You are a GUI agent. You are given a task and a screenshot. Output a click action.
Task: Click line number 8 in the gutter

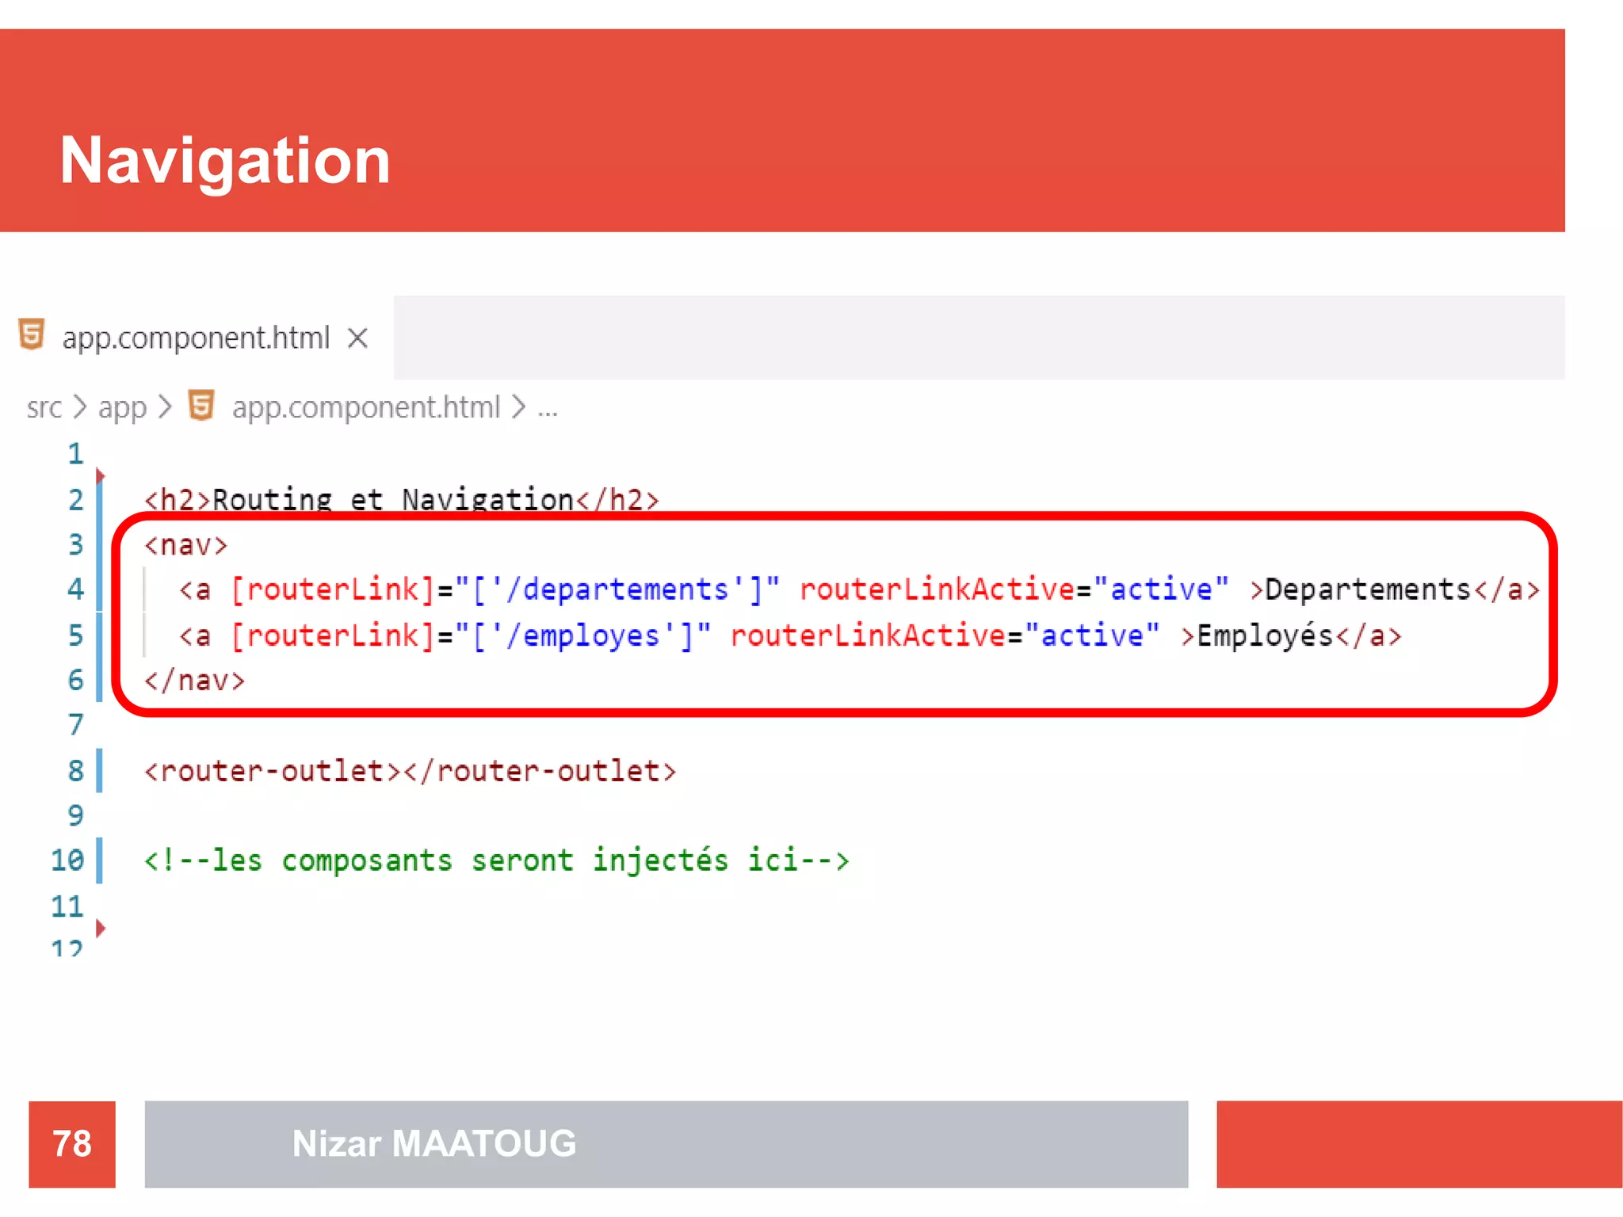click(75, 770)
